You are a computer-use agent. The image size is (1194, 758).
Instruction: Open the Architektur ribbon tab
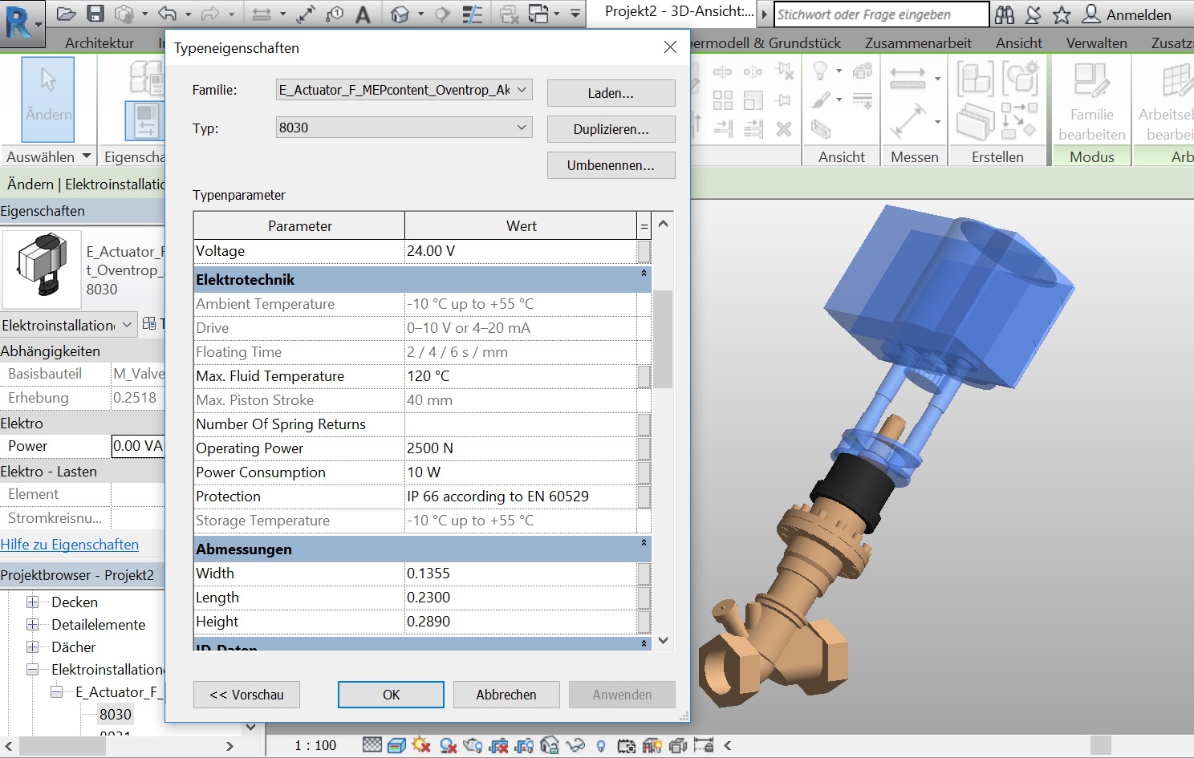pos(99,43)
